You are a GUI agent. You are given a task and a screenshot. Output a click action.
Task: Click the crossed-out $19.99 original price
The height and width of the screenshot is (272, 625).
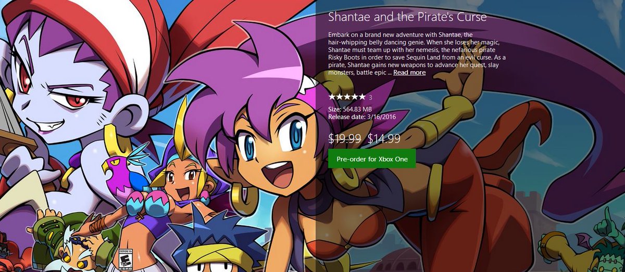pyautogui.click(x=345, y=138)
